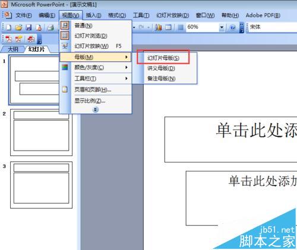
Task: Click the Normal view icon beside 普通(N)
Action: pos(65,26)
